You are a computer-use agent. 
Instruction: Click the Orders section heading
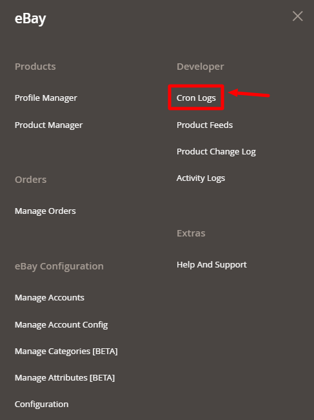tap(30, 180)
